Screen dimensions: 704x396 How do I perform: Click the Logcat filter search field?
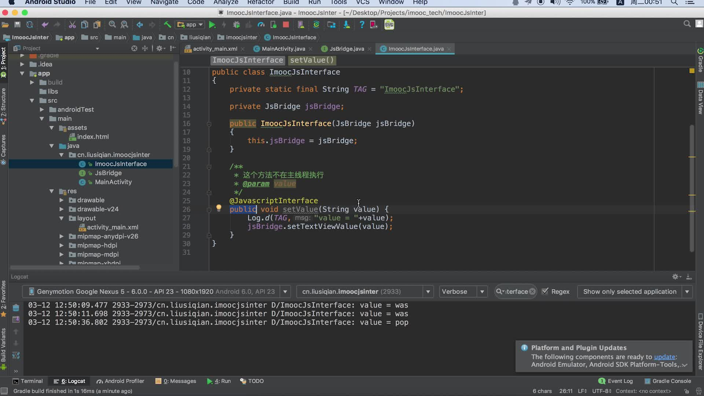[516, 291]
